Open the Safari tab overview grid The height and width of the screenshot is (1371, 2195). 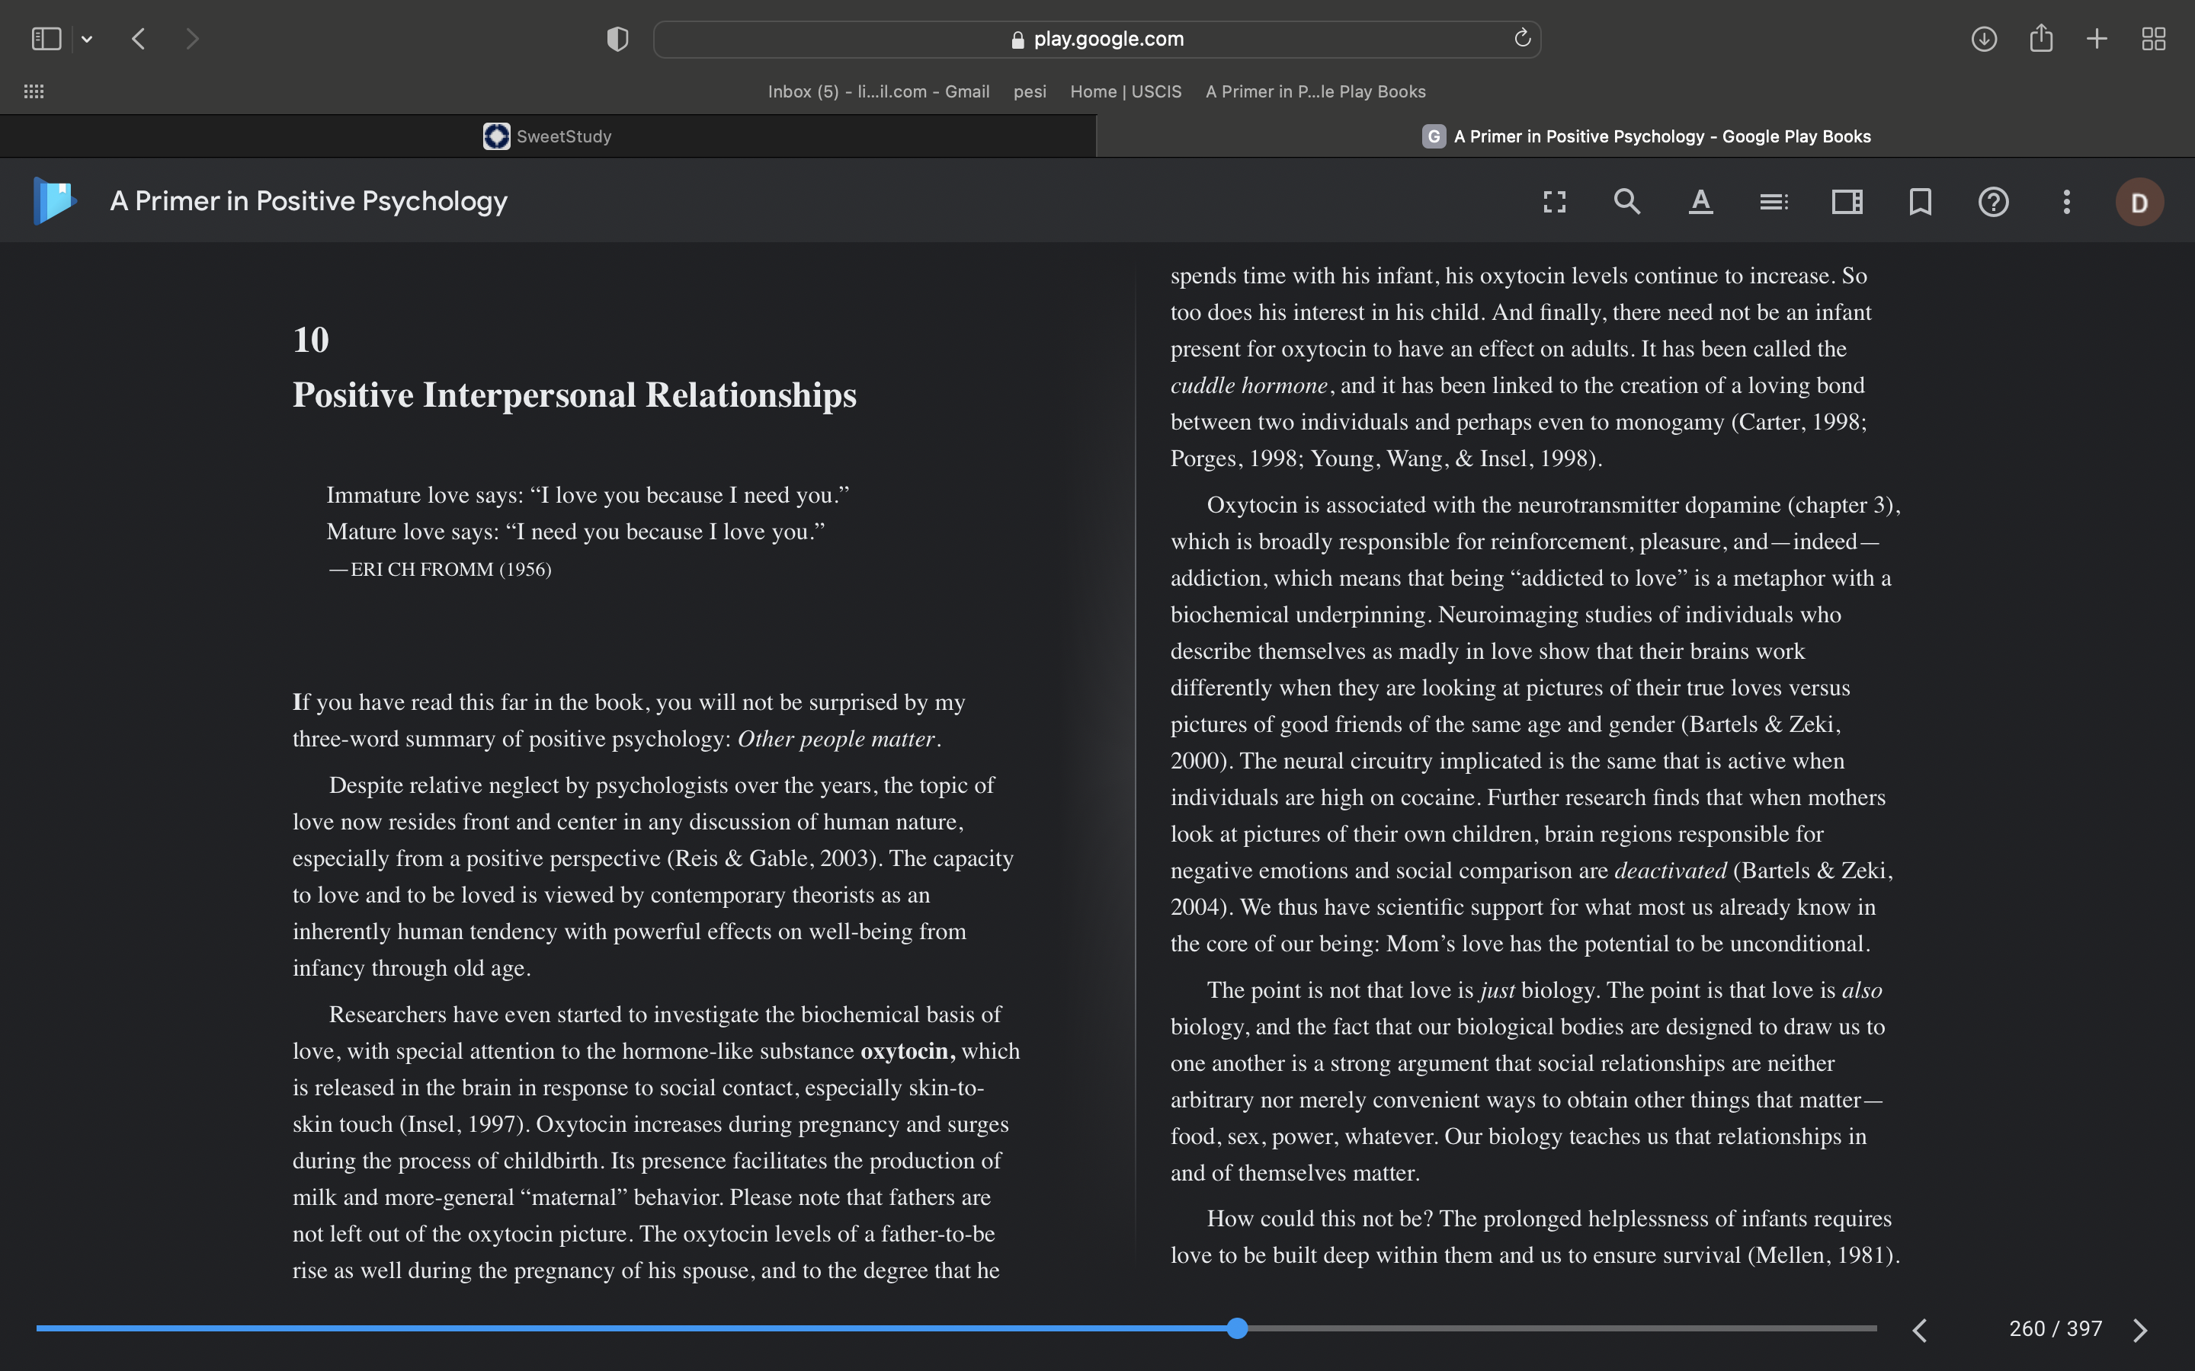click(x=2153, y=39)
